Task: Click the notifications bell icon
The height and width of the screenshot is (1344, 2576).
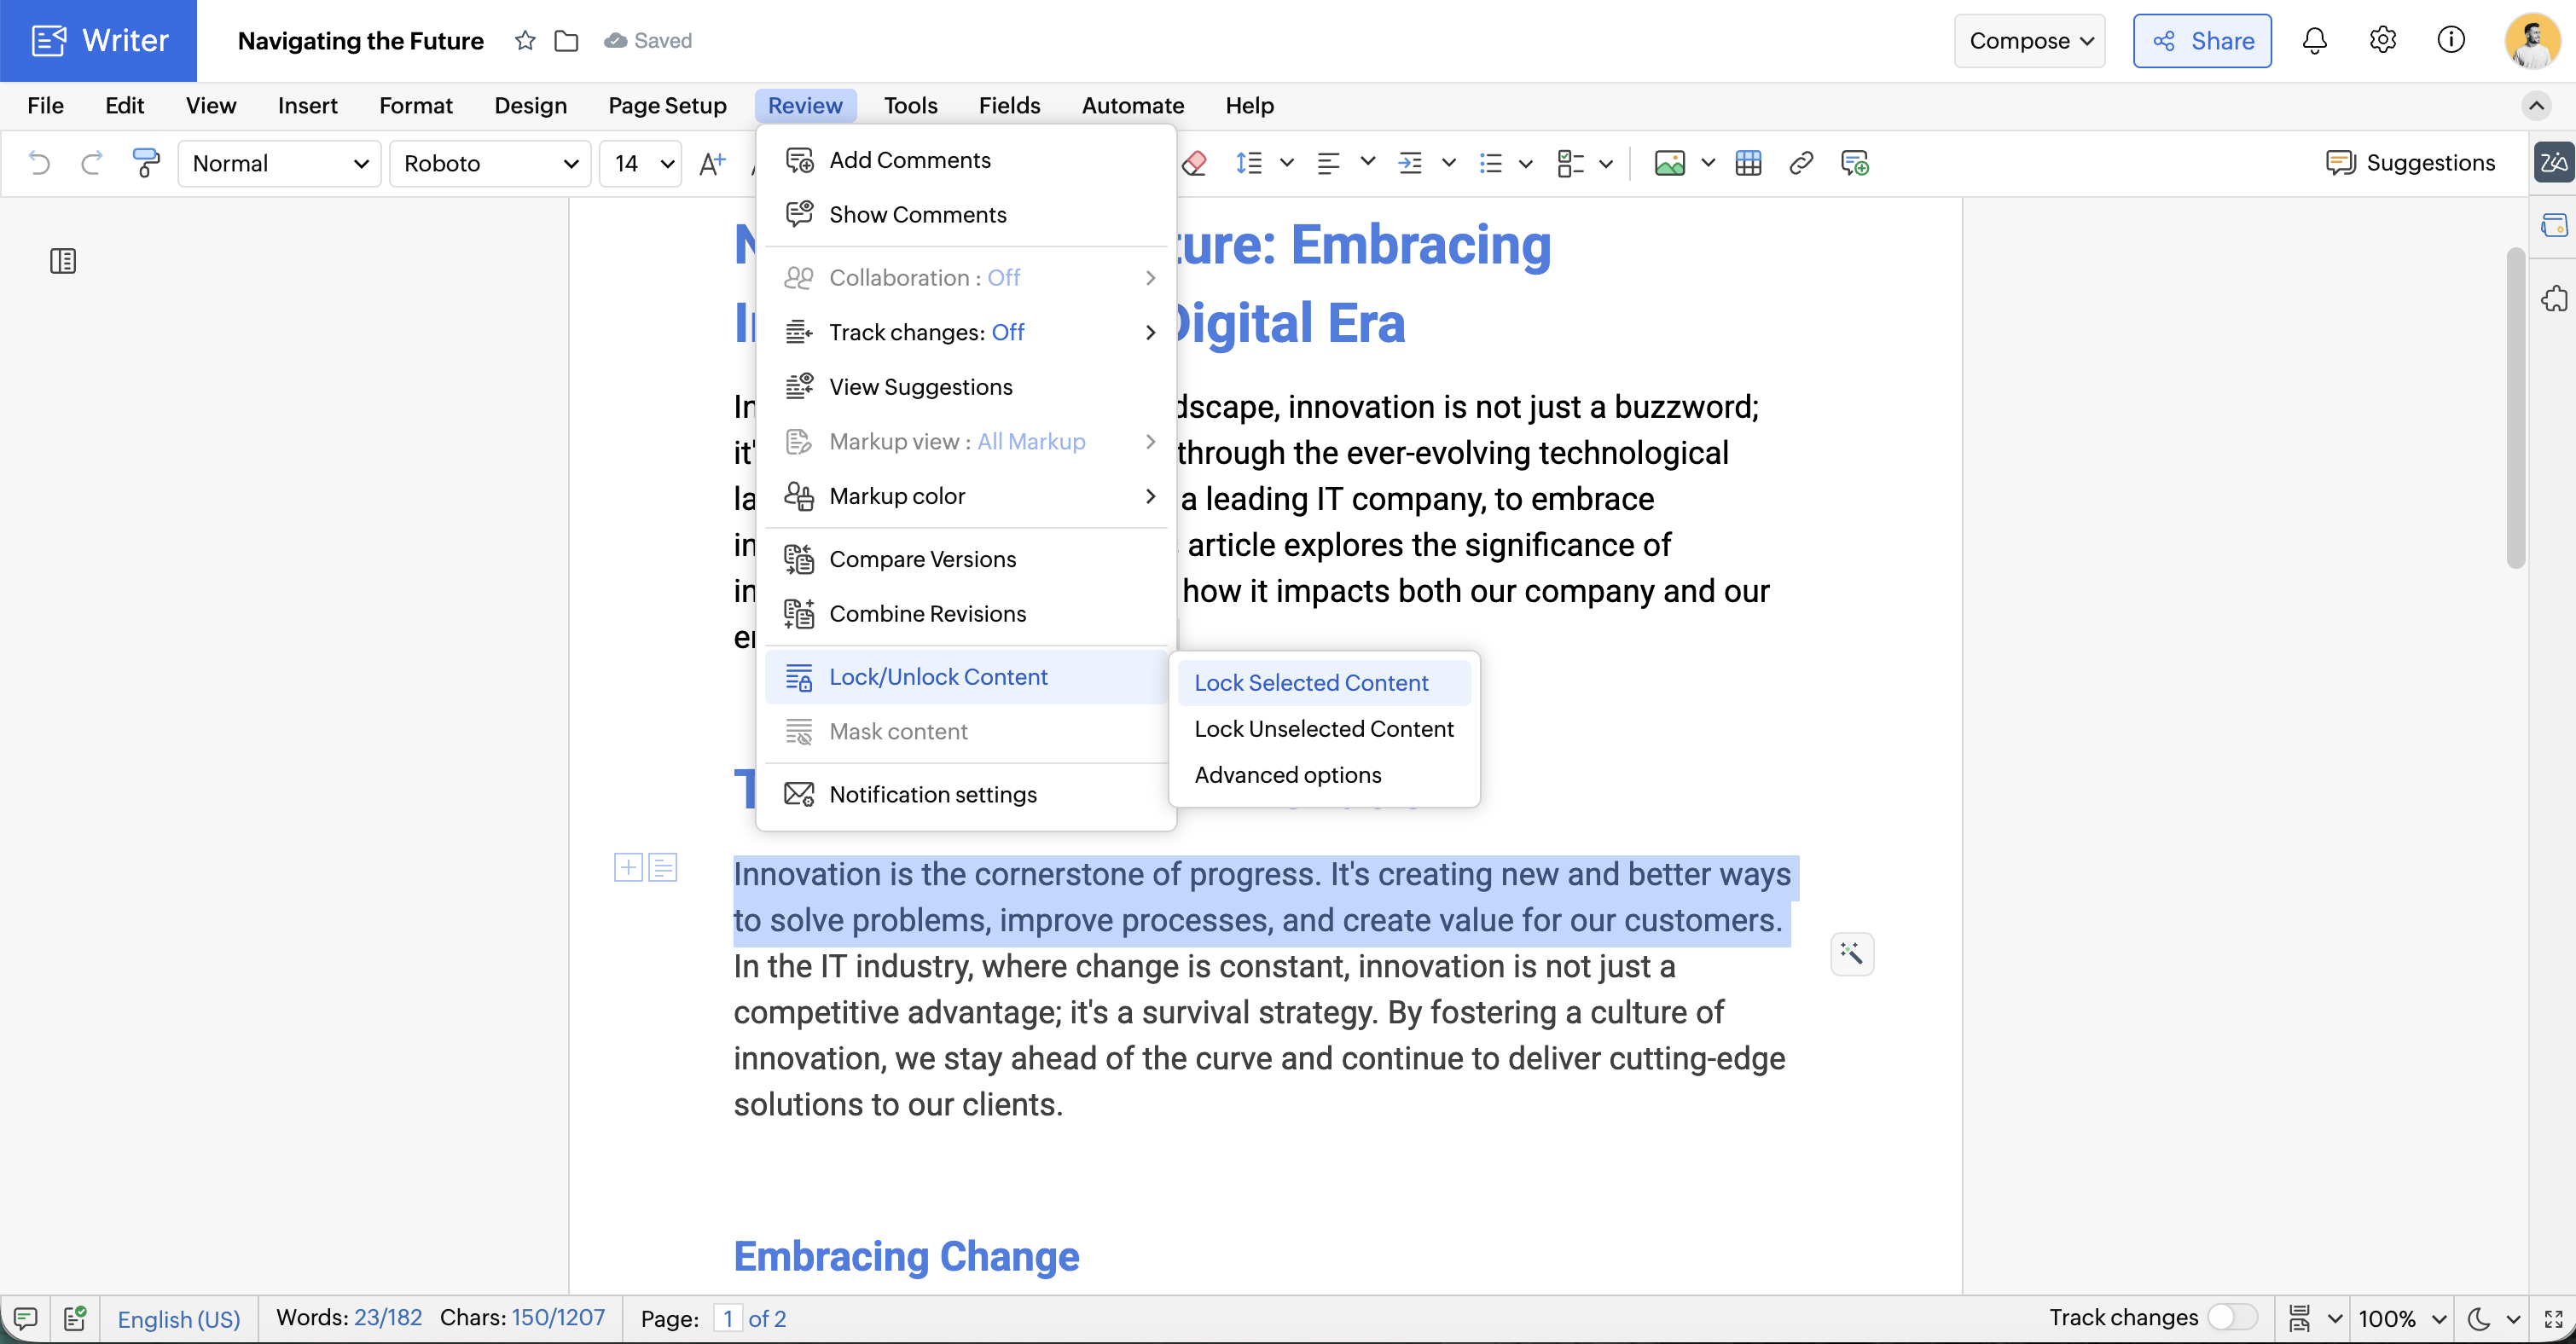Action: [2314, 41]
